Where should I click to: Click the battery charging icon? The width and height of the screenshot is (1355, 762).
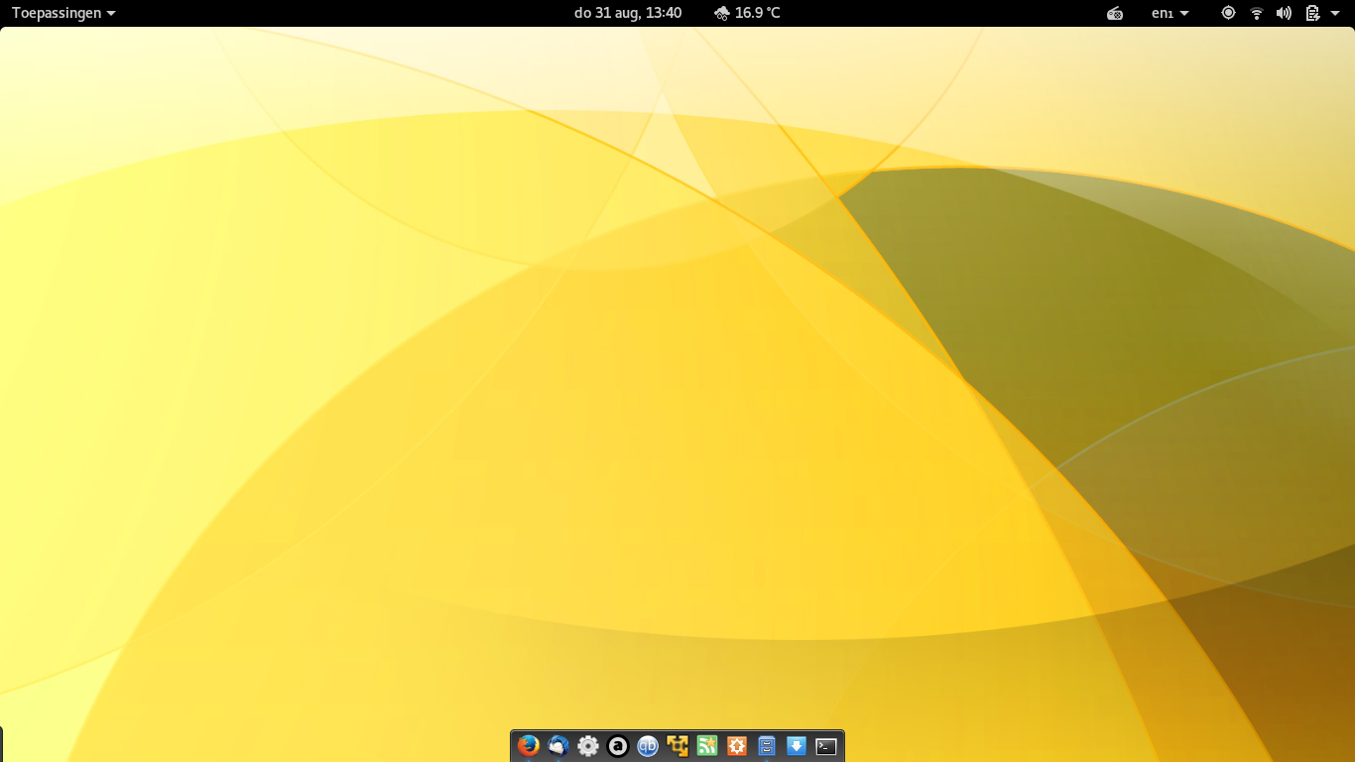pyautogui.click(x=1312, y=13)
